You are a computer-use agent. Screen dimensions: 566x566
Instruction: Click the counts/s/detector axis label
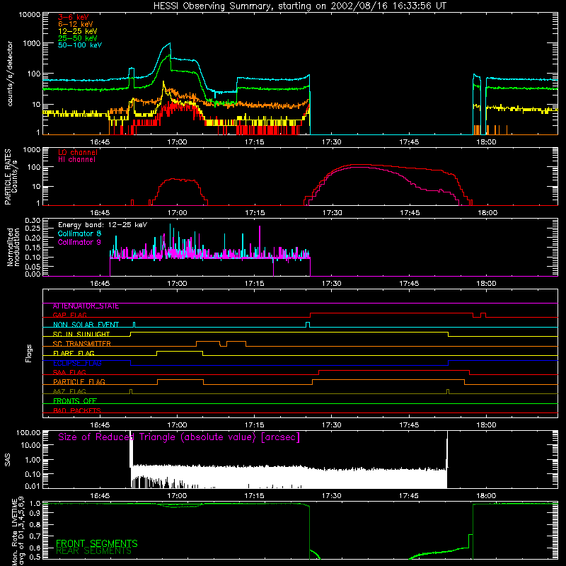click(10, 74)
